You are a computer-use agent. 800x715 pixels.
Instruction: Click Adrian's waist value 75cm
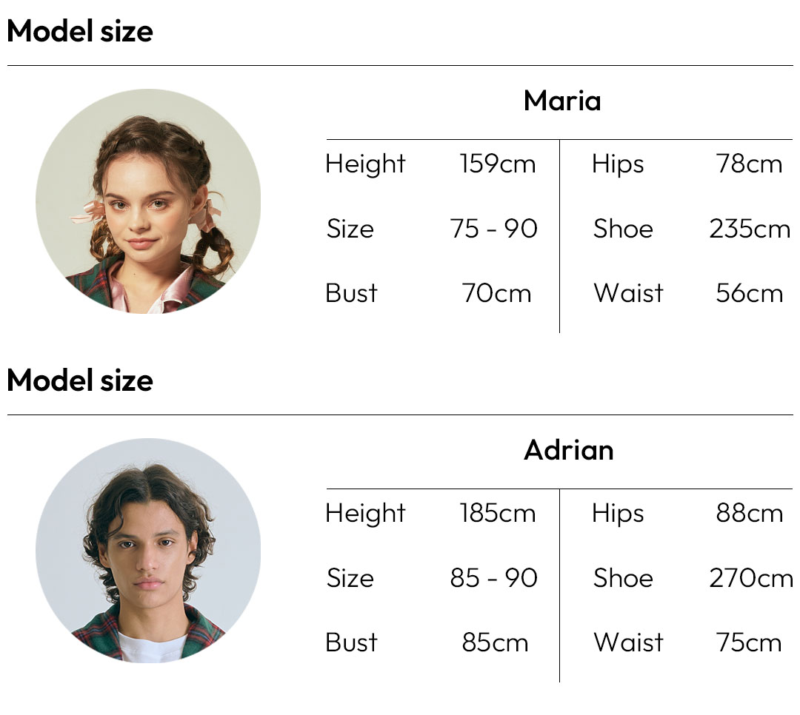tap(749, 642)
